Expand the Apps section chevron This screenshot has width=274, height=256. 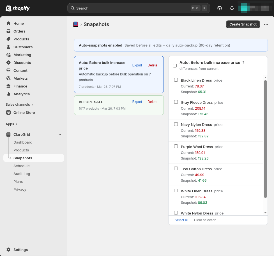[17, 124]
